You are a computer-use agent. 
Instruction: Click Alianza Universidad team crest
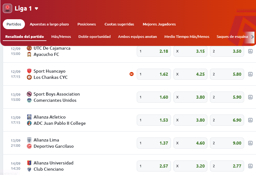pyautogui.click(x=29, y=163)
